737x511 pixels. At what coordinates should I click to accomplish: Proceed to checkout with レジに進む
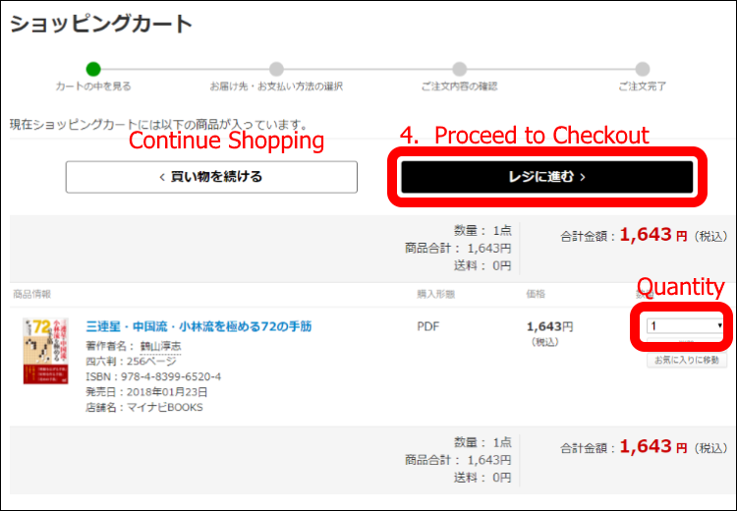pos(547,177)
